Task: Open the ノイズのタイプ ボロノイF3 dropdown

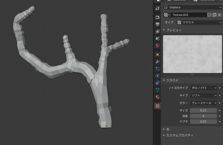Action: (204, 88)
